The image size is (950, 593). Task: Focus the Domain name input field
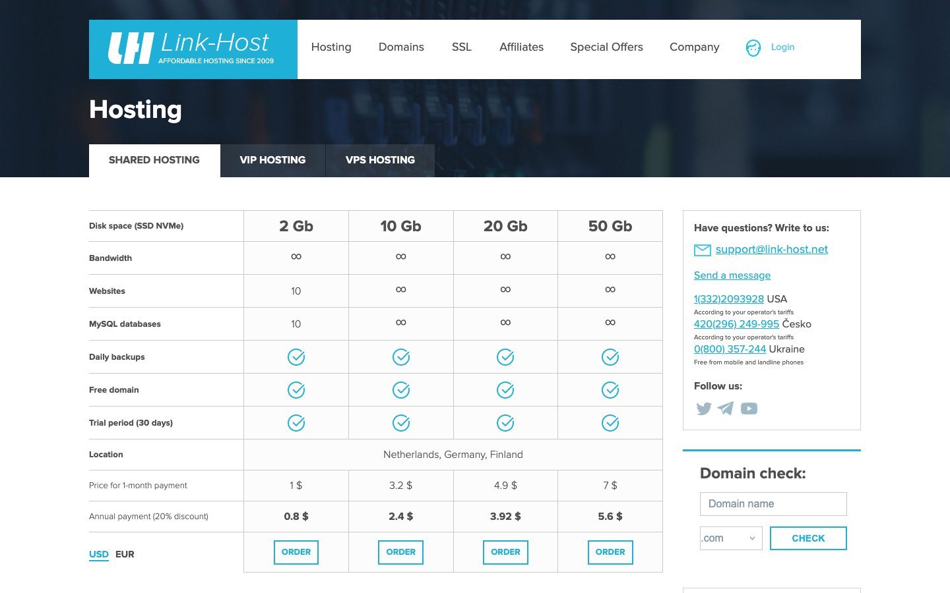click(773, 504)
